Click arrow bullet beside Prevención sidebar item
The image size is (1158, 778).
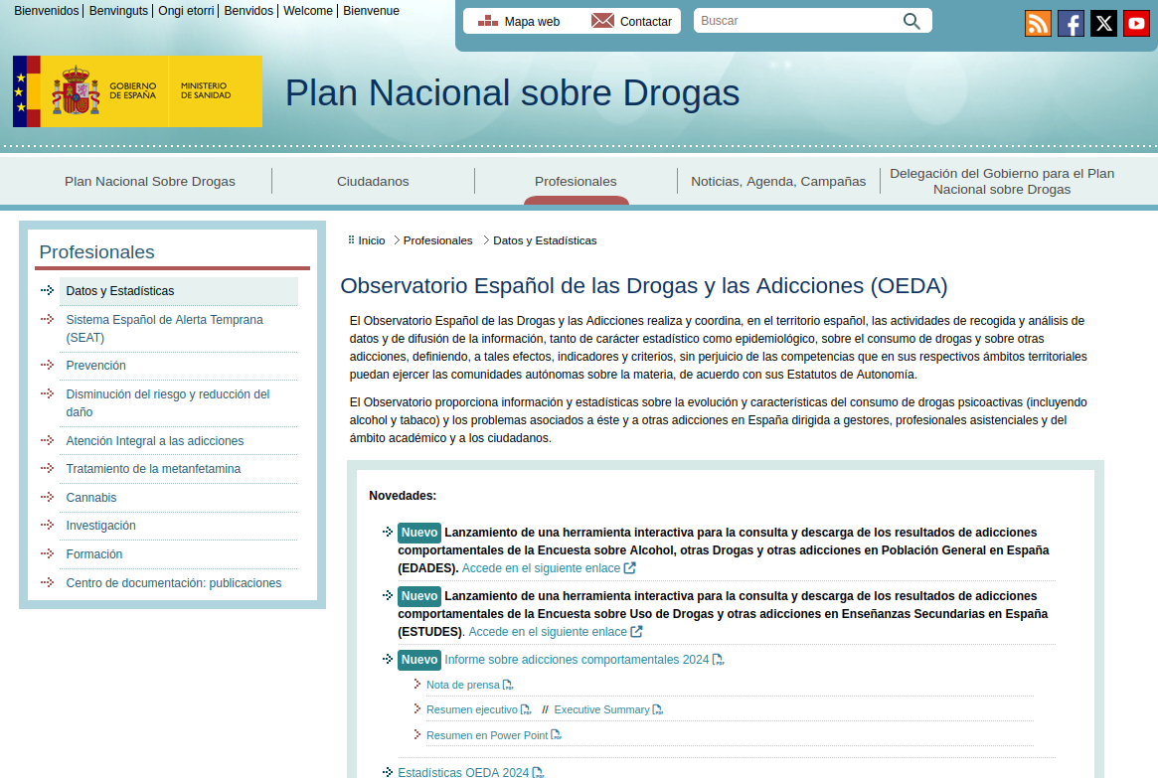(48, 365)
